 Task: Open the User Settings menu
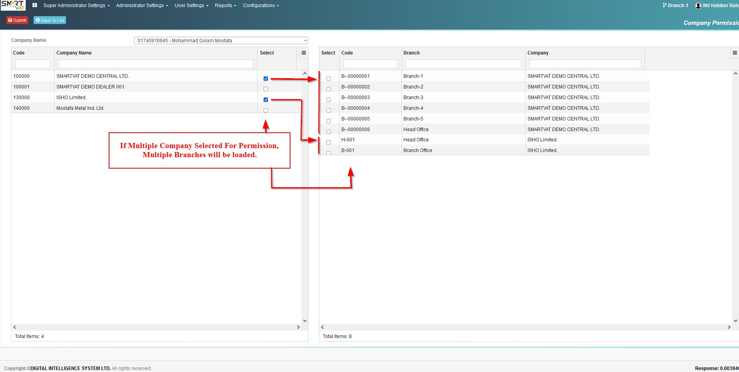192,6
